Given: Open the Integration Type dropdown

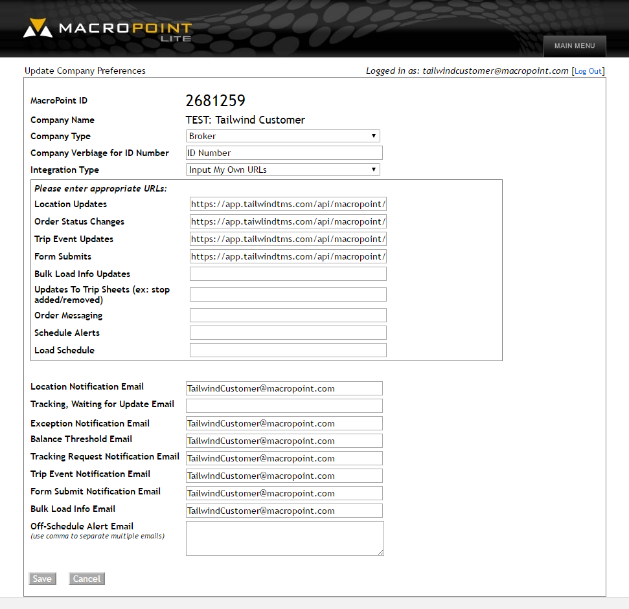Looking at the screenshot, I should (282, 169).
